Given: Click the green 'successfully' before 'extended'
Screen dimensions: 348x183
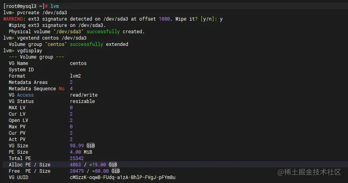Looking at the screenshot, I should 87,44.
